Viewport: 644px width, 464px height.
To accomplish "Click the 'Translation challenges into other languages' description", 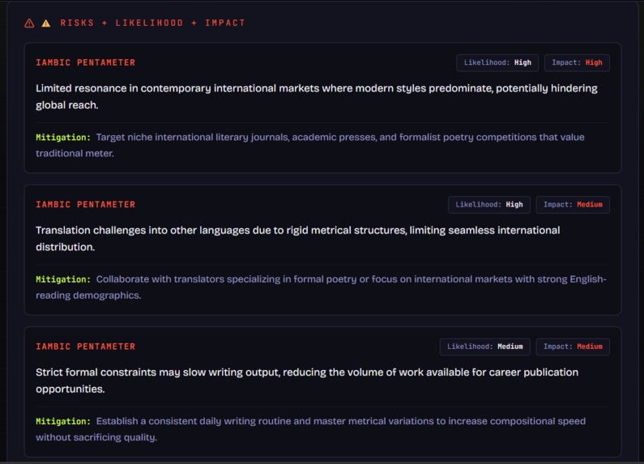I will pyautogui.click(x=298, y=239).
